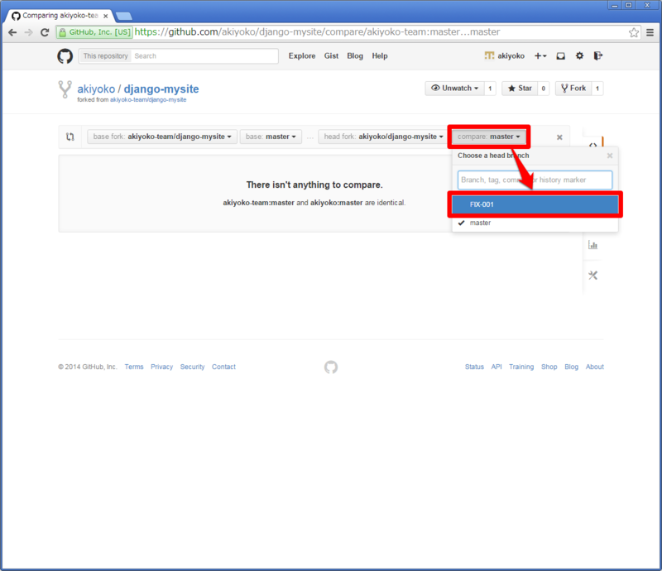Click the sign out icon
This screenshot has width=662, height=571.
pyautogui.click(x=597, y=55)
